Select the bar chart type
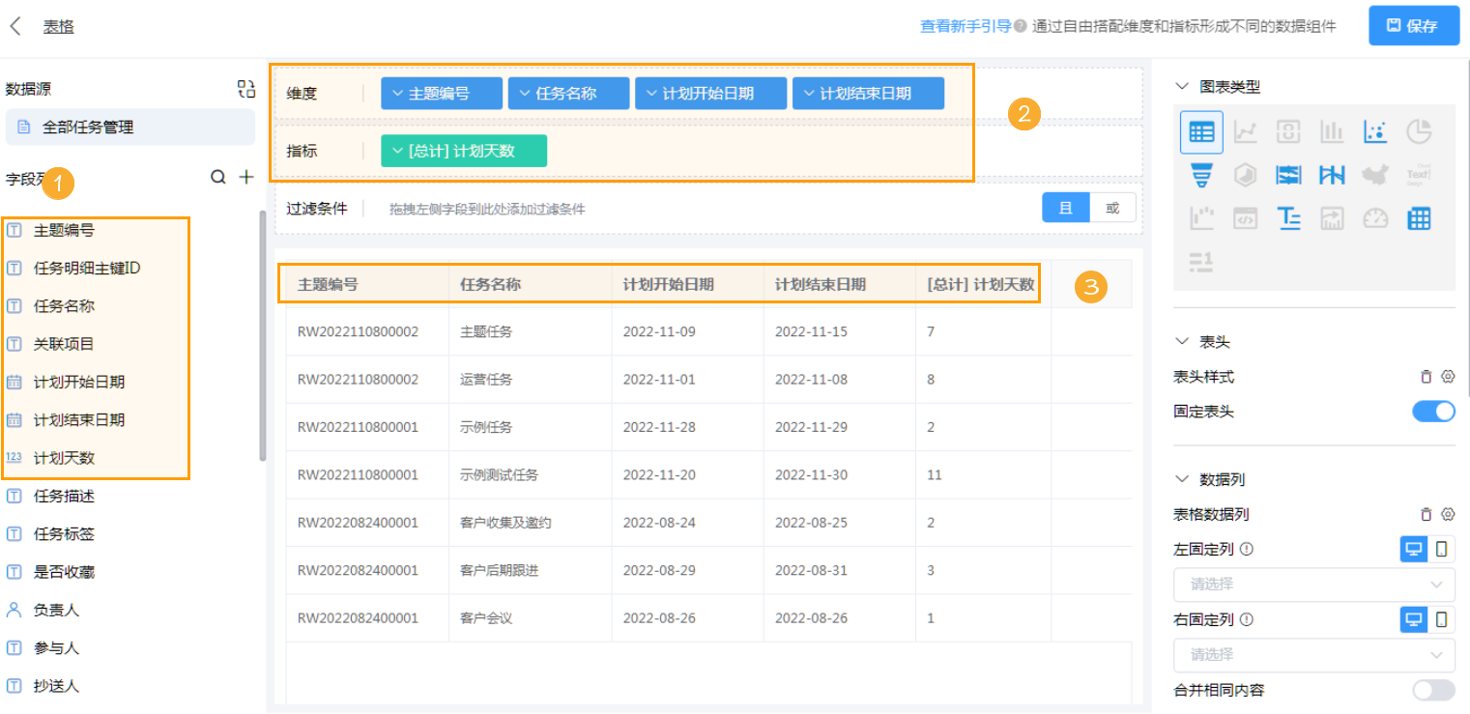The image size is (1470, 714). point(1332,130)
